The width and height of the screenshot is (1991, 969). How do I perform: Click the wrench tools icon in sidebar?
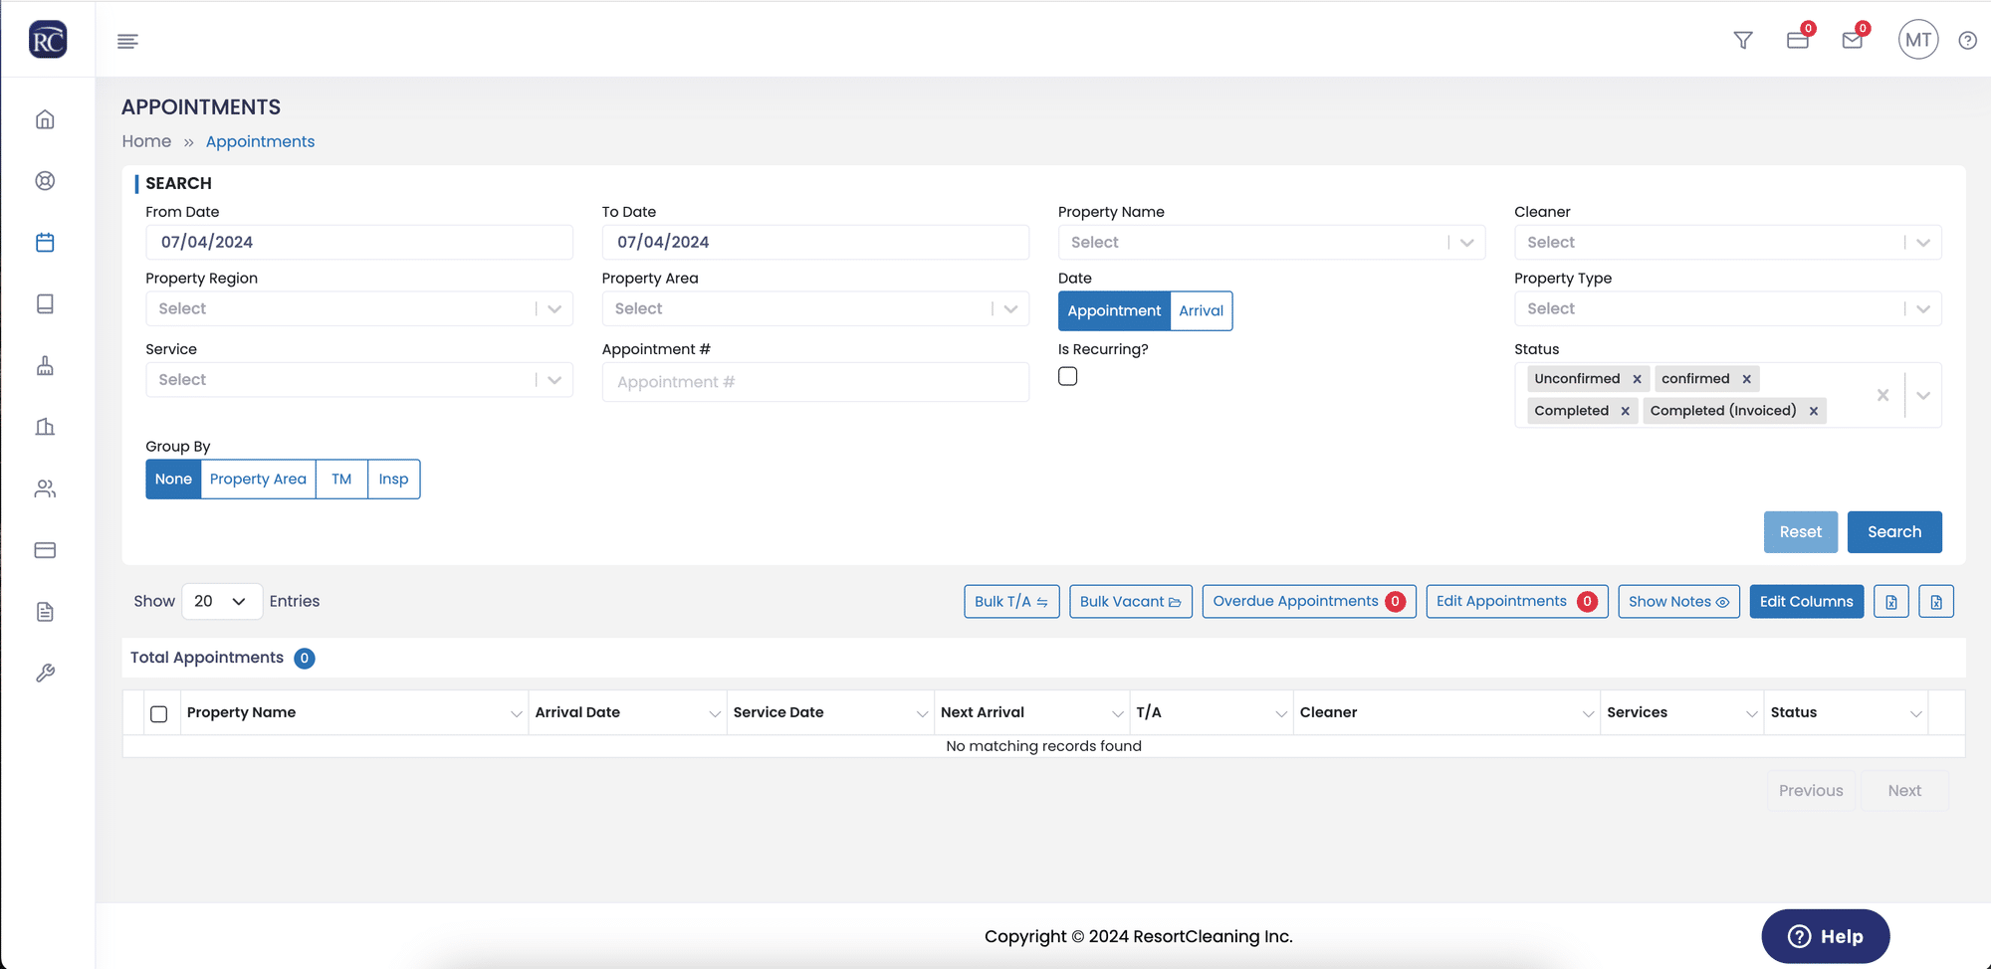[x=45, y=674]
